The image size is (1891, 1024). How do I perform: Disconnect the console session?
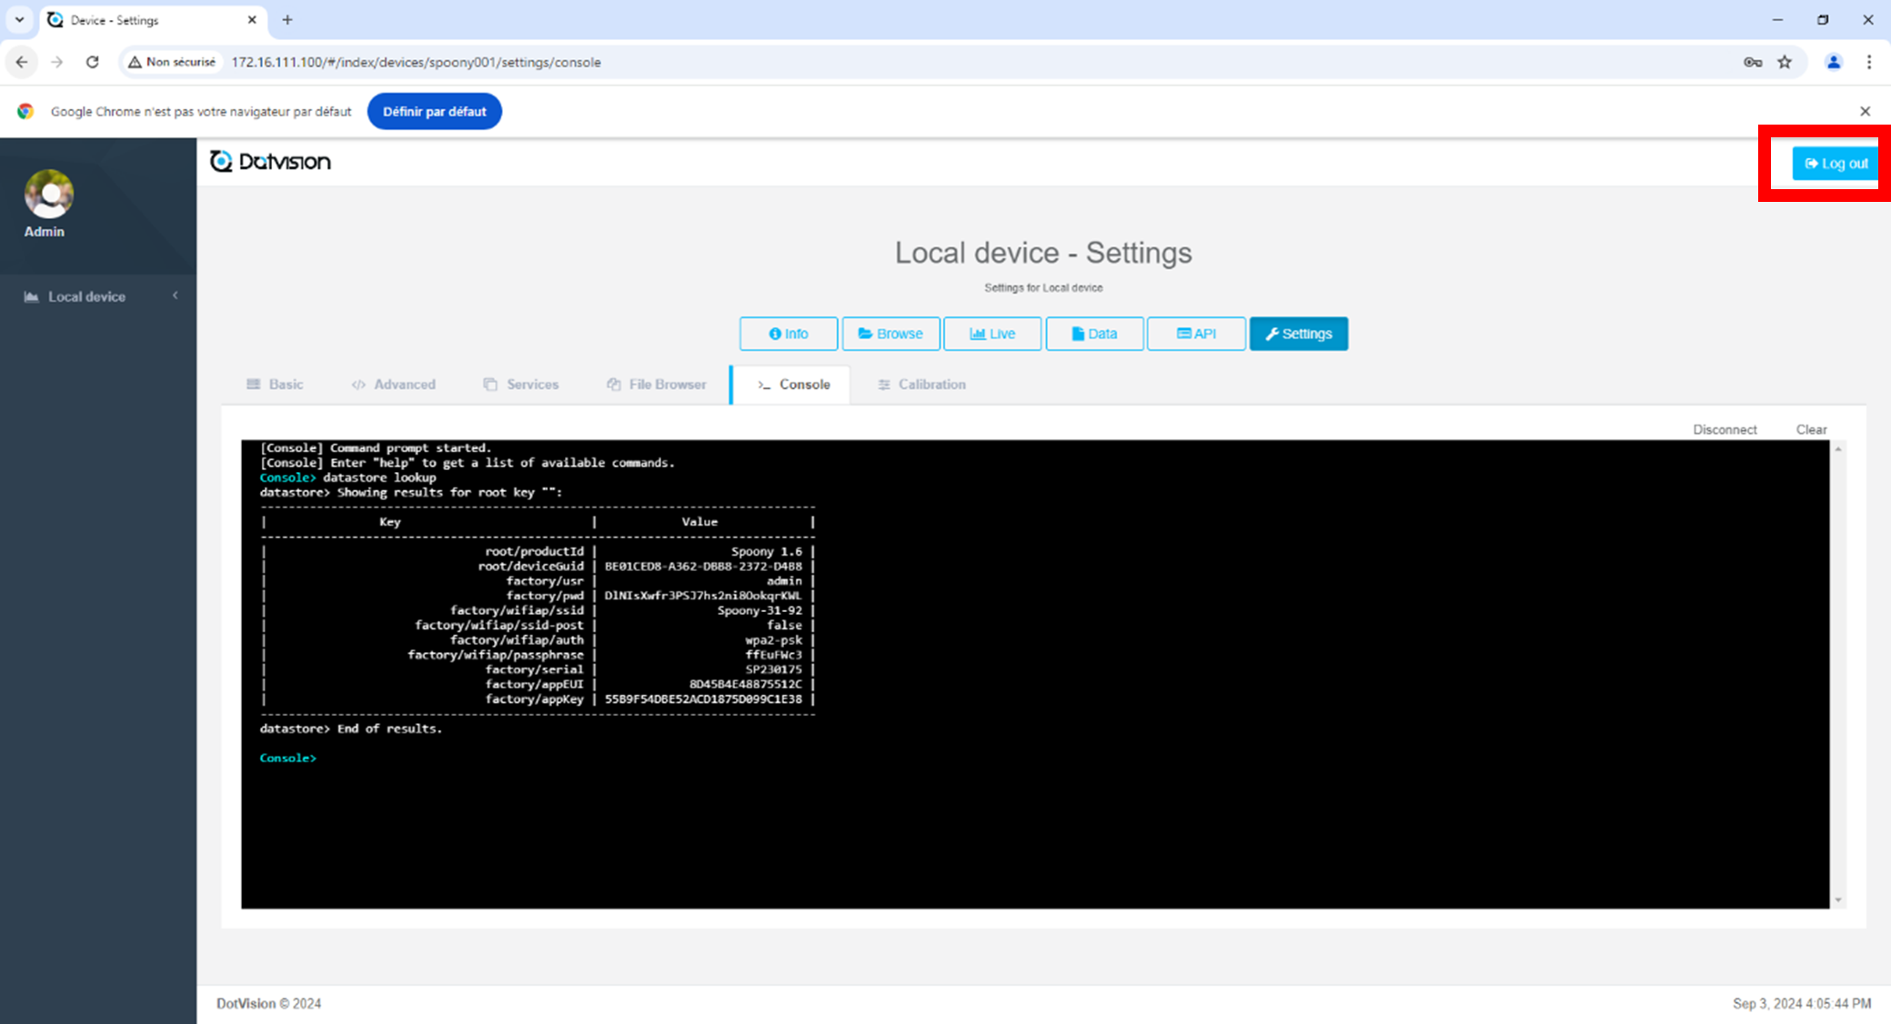pyautogui.click(x=1725, y=429)
